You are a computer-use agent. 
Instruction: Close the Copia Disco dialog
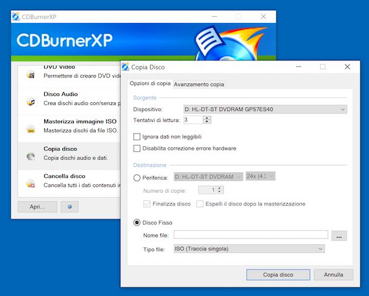click(x=347, y=66)
